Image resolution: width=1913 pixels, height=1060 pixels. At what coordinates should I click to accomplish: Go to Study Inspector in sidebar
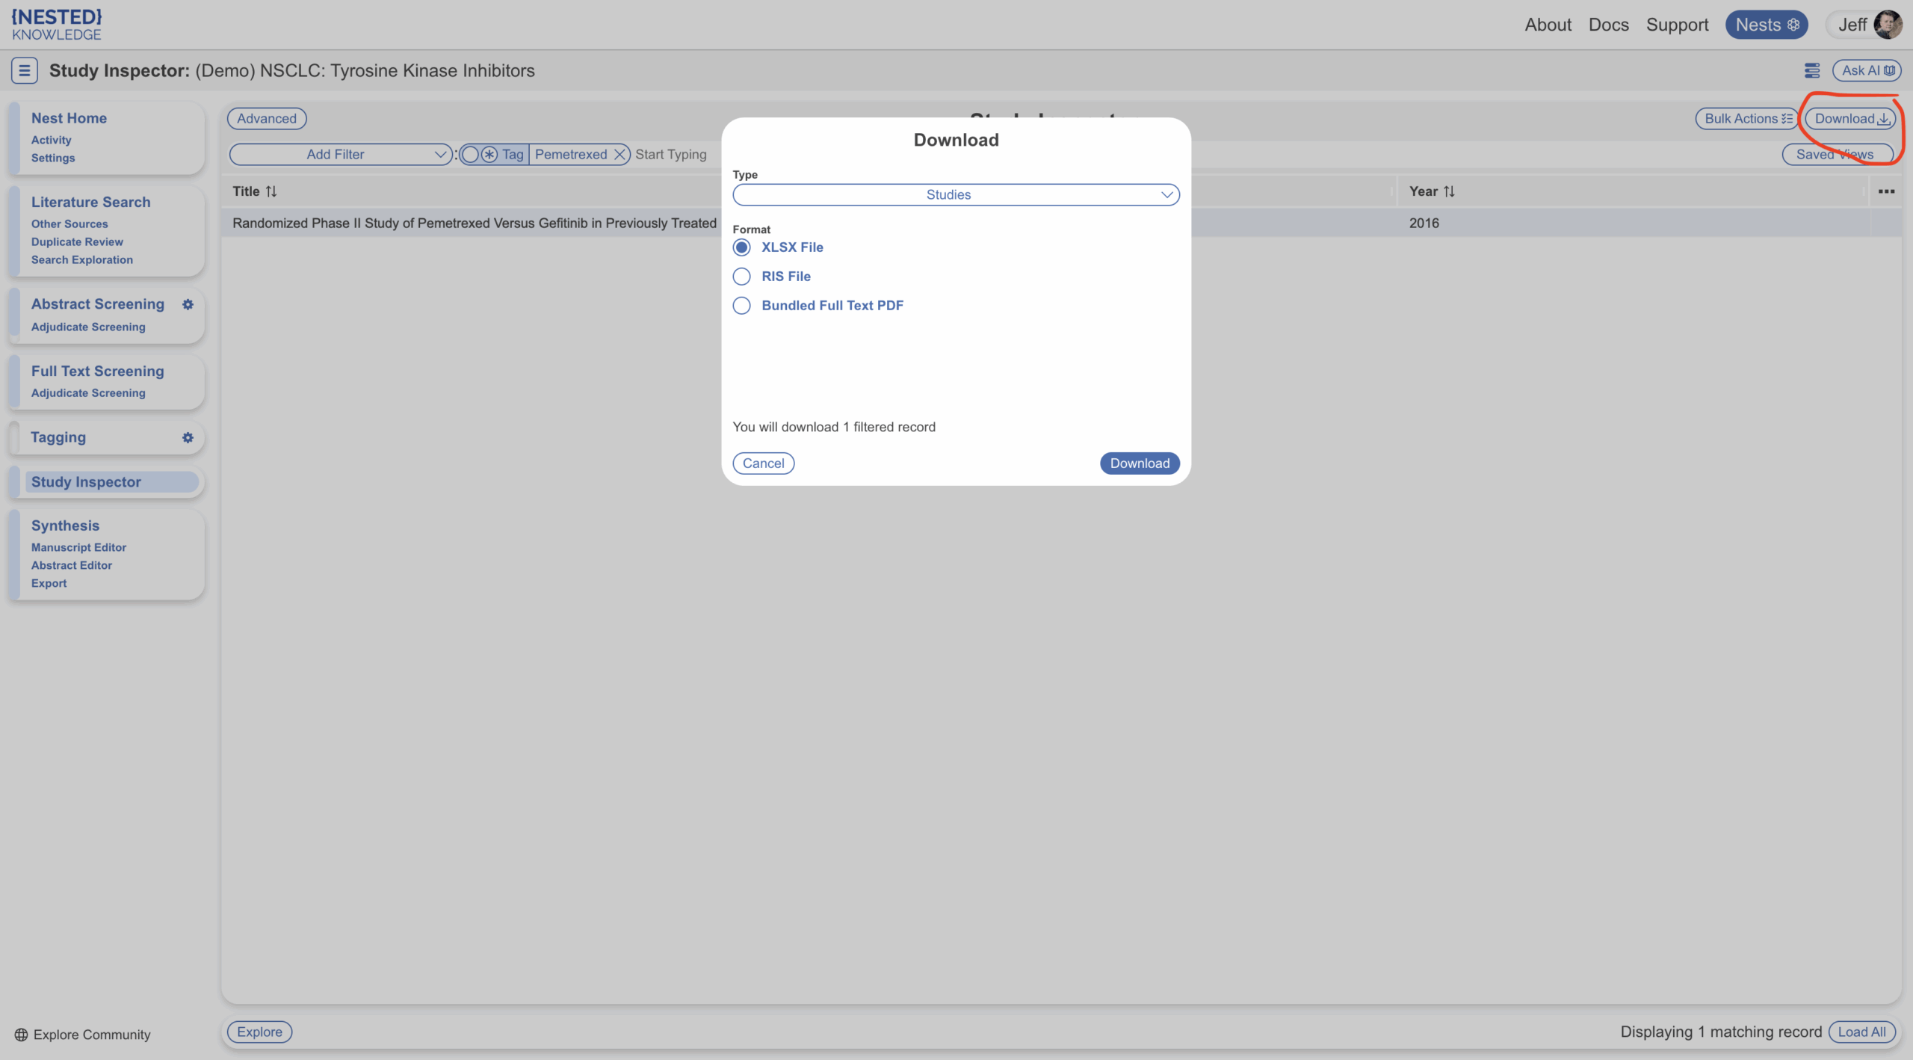tap(86, 482)
